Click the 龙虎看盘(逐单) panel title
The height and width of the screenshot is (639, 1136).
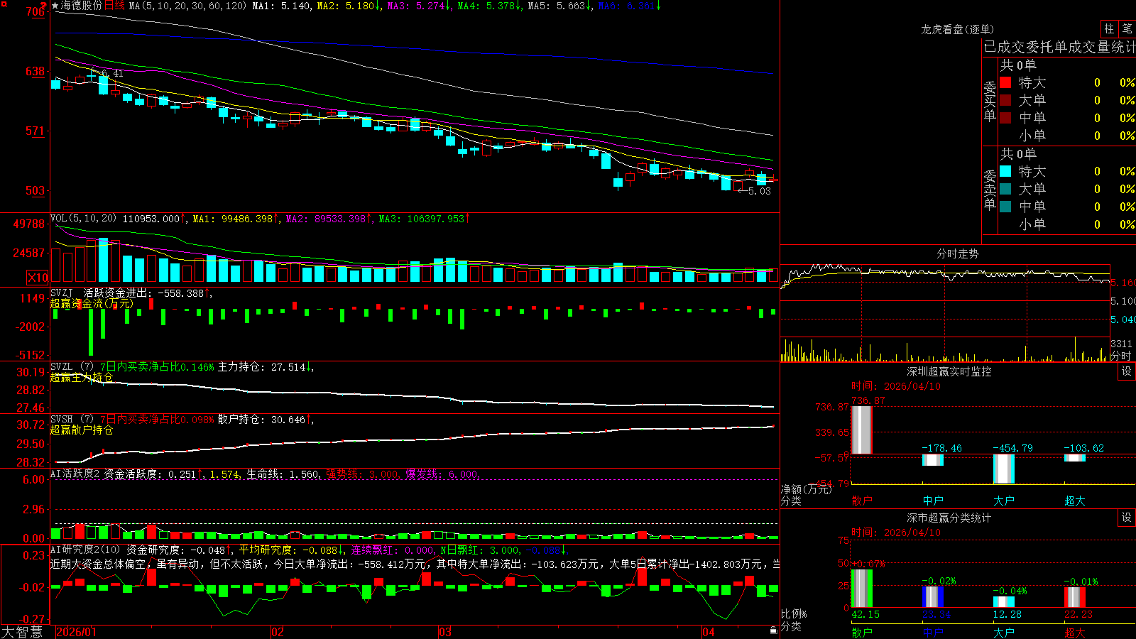[957, 29]
